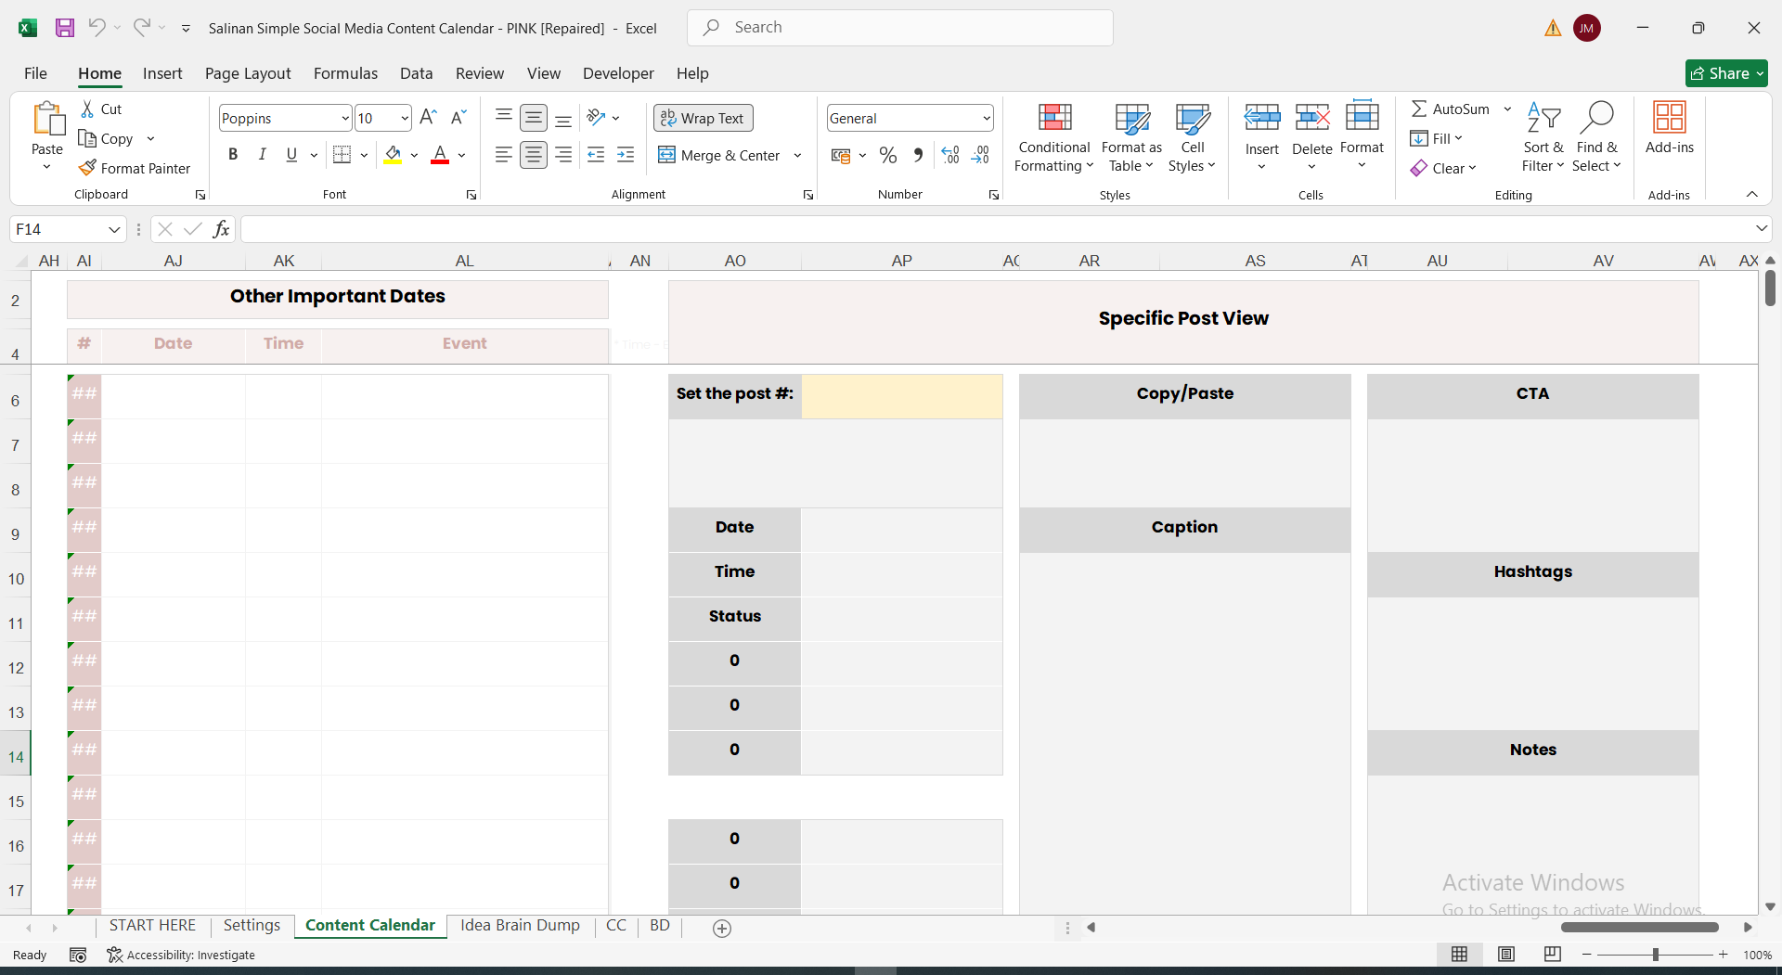1782x975 pixels.
Task: Open Conditional Formatting icon
Action: (1054, 118)
